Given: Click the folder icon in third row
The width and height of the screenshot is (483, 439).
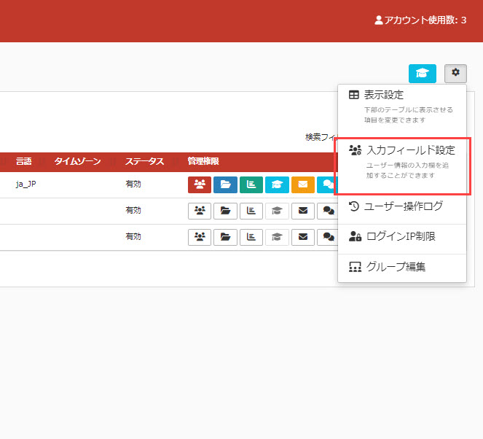Looking at the screenshot, I should (x=225, y=237).
